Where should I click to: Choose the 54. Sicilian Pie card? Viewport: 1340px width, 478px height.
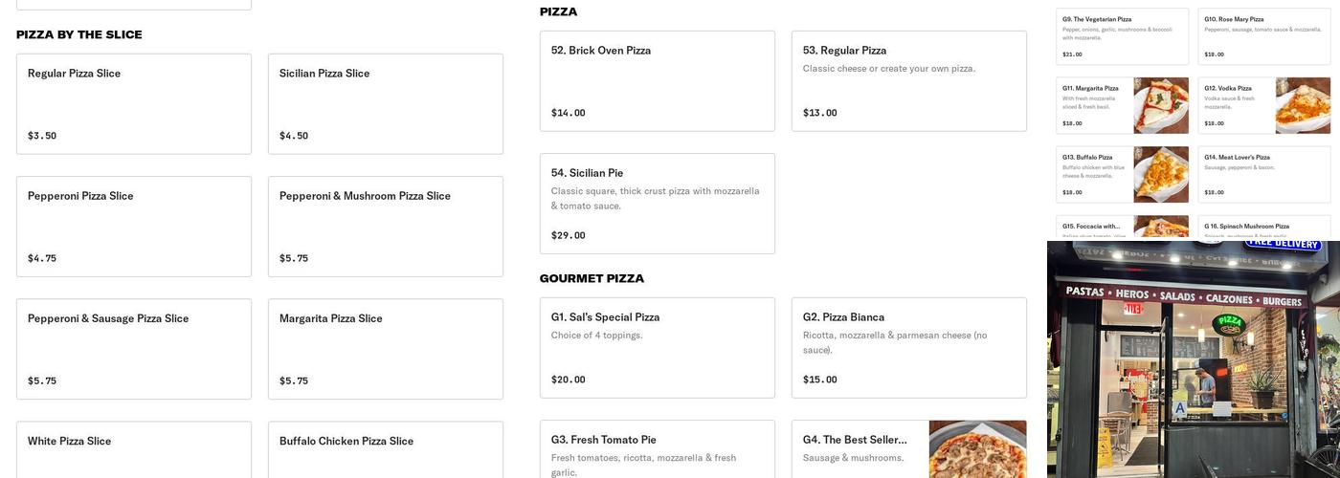(x=657, y=203)
